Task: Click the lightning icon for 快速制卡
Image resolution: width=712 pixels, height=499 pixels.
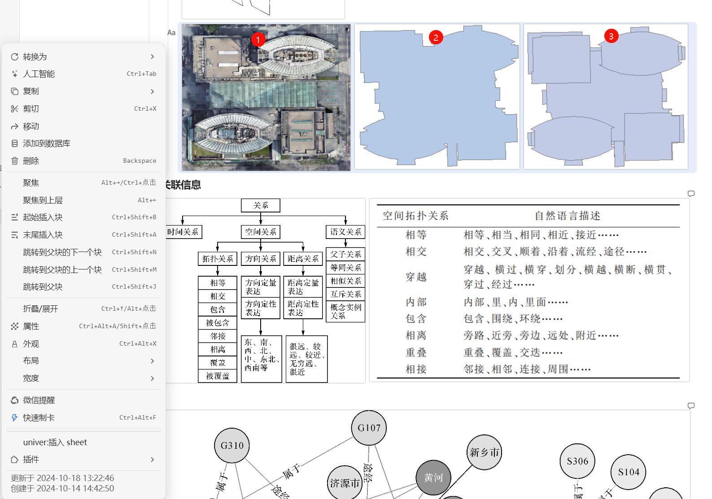Action: pos(15,417)
